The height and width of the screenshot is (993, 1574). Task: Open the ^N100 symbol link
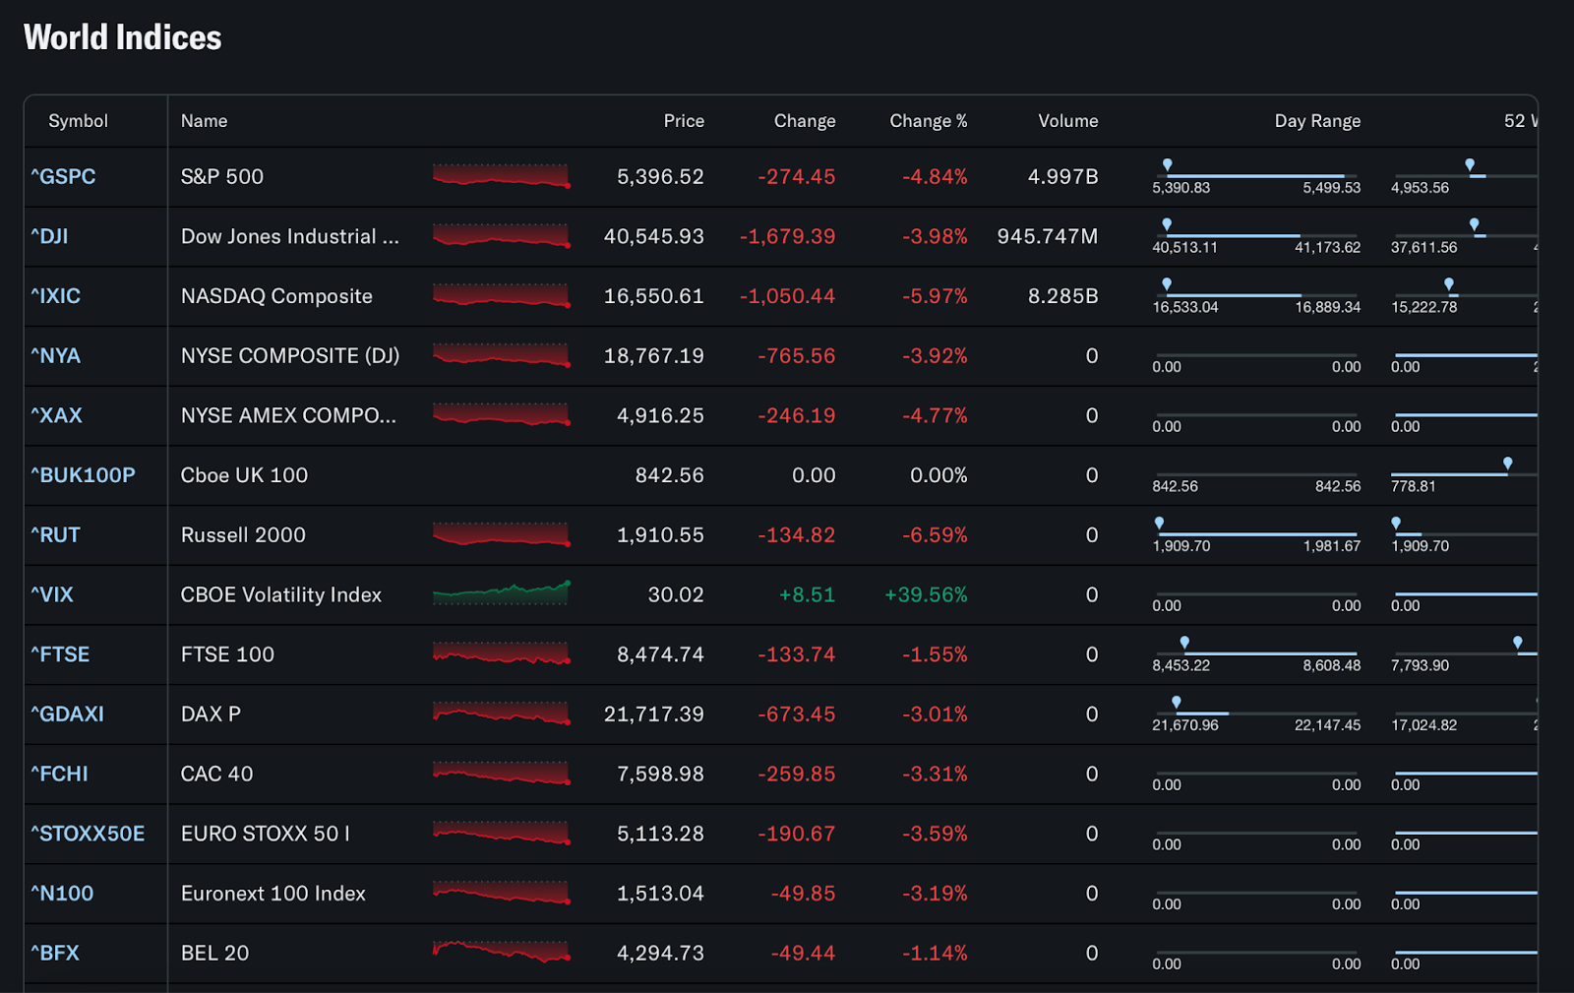coord(62,894)
